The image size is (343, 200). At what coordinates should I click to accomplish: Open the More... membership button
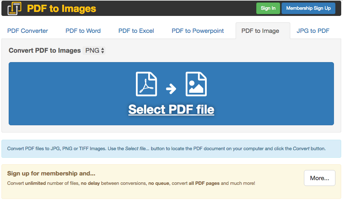coord(320,178)
